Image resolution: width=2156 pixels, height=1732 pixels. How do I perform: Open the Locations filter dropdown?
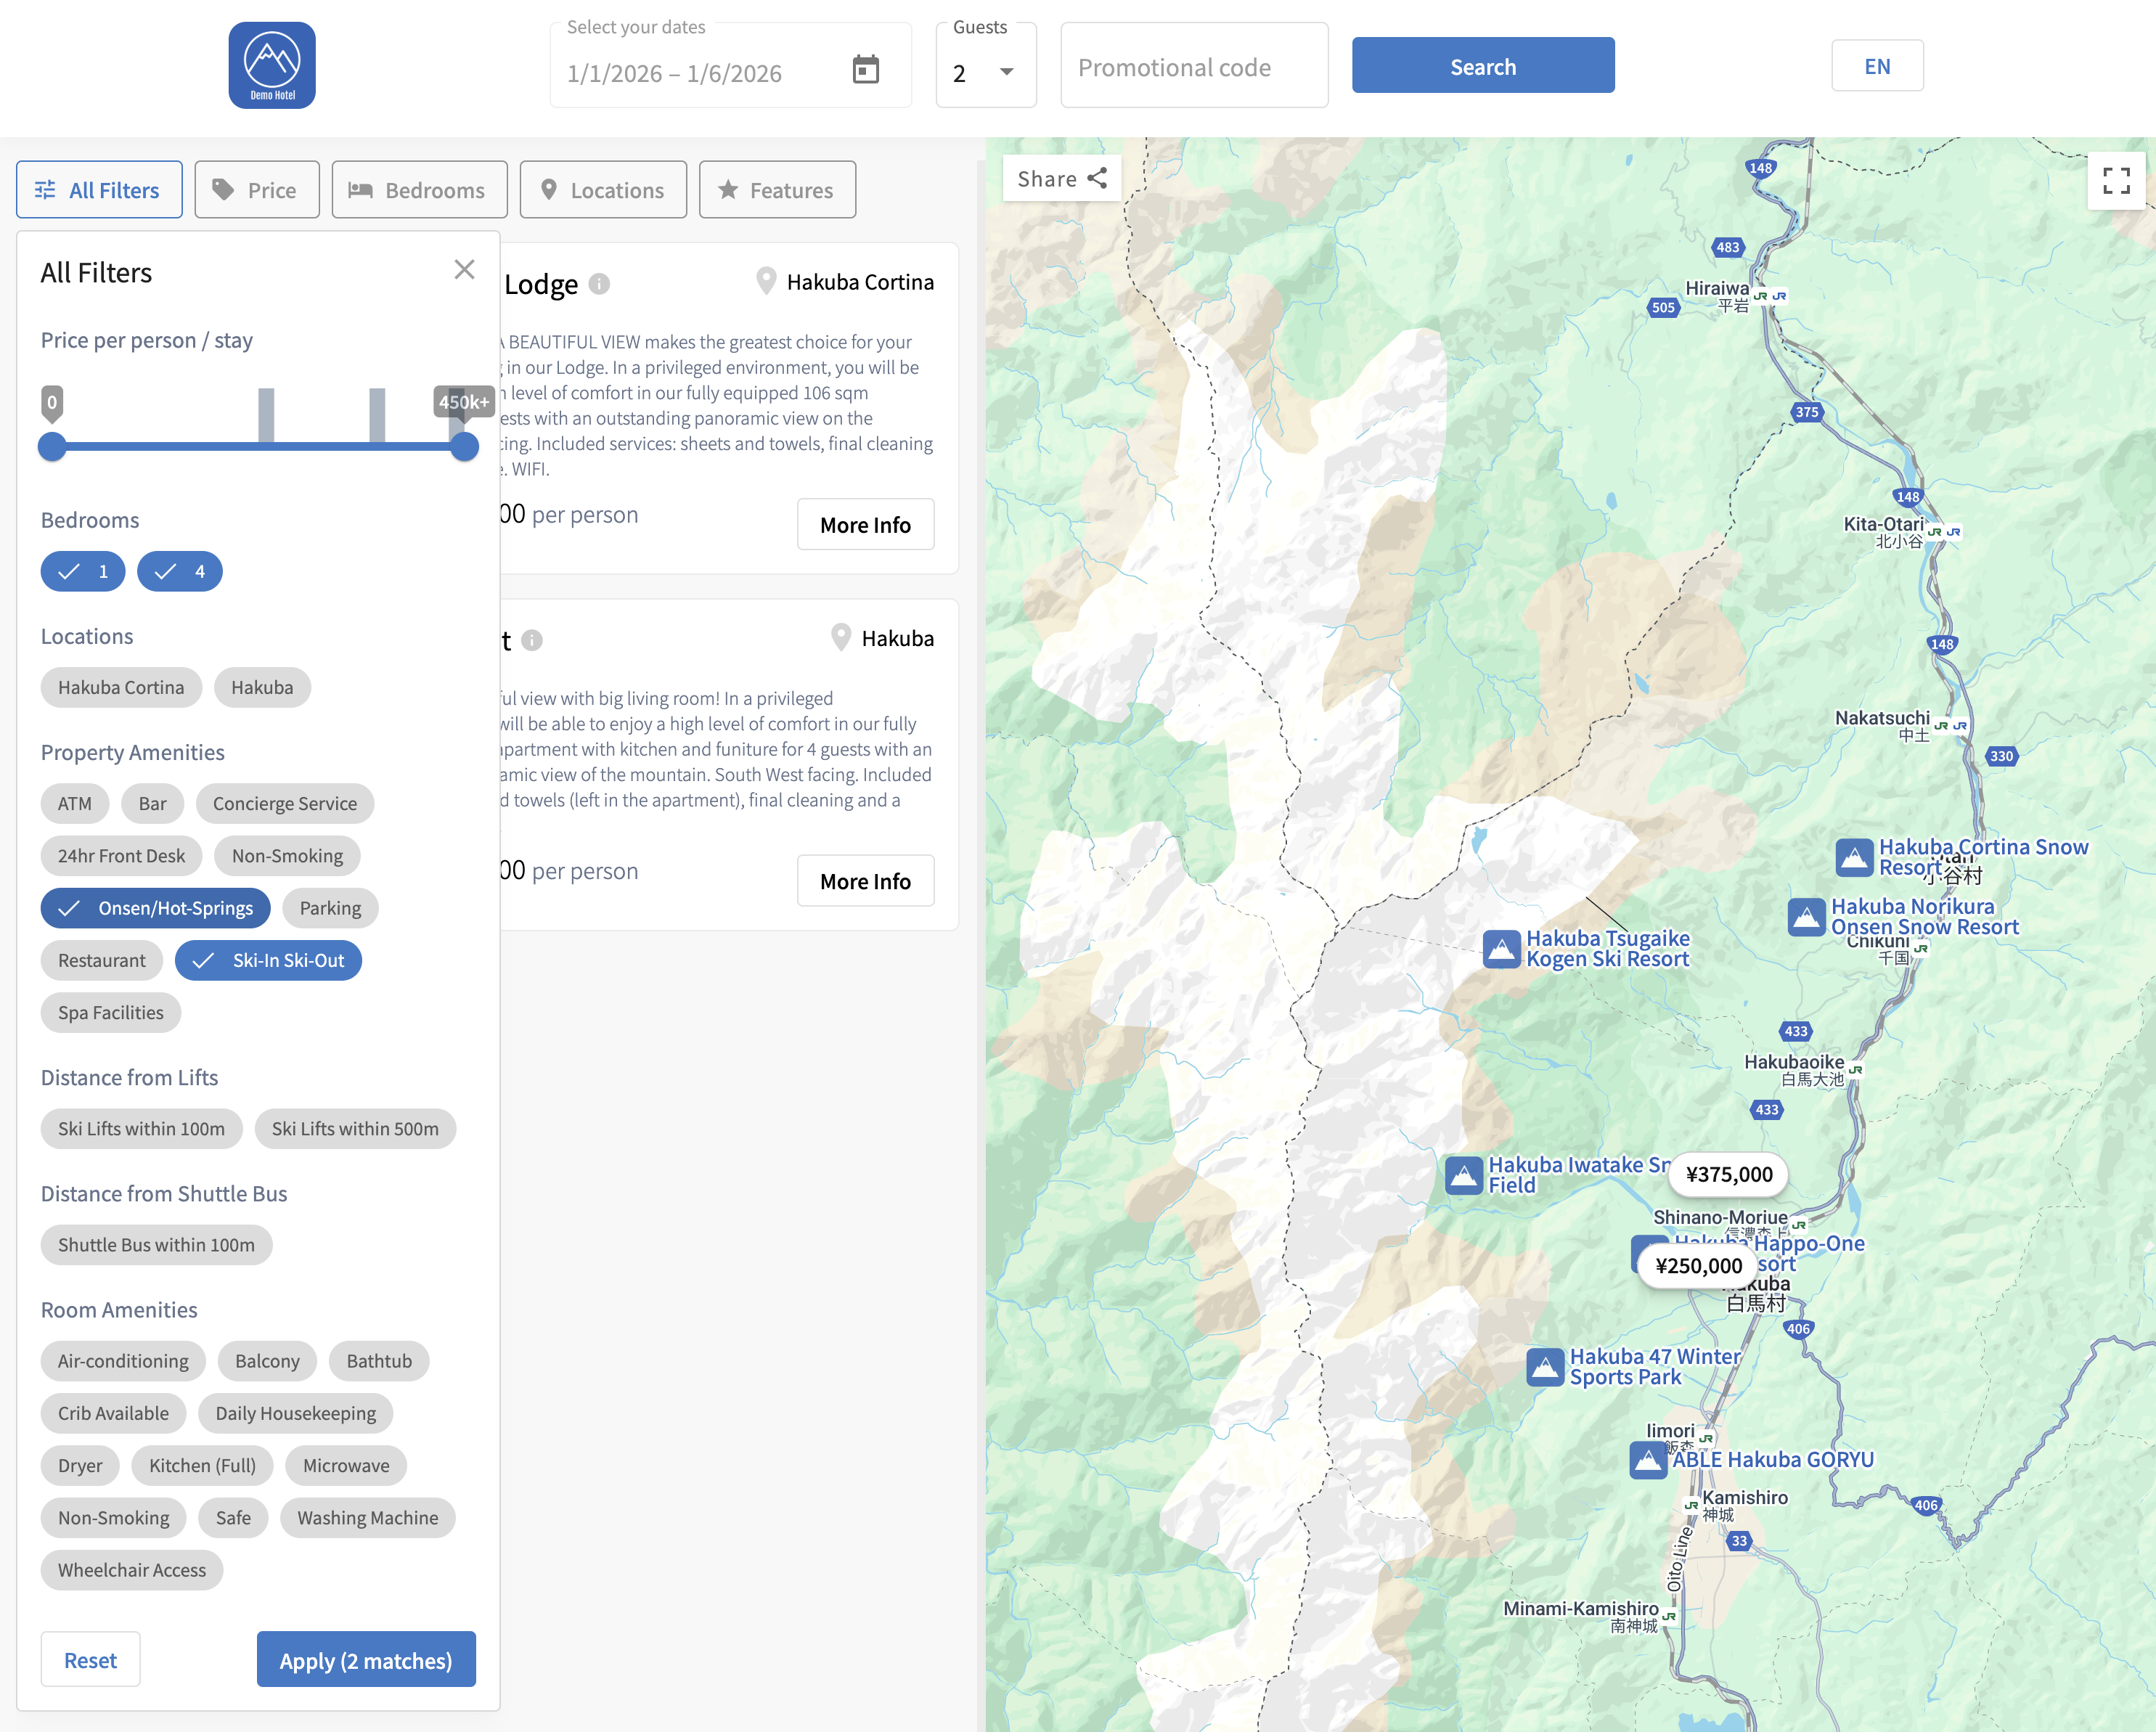pyautogui.click(x=603, y=190)
